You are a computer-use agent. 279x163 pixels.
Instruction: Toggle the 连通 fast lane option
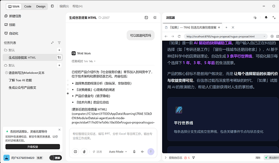tap(97, 152)
